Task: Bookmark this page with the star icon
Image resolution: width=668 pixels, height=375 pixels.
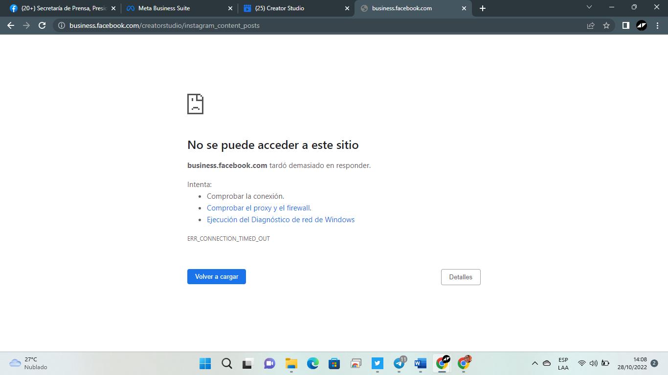Action: [x=606, y=25]
